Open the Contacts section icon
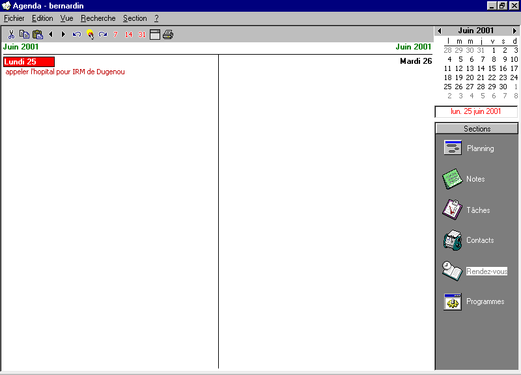This screenshot has width=521, height=375. click(452, 240)
